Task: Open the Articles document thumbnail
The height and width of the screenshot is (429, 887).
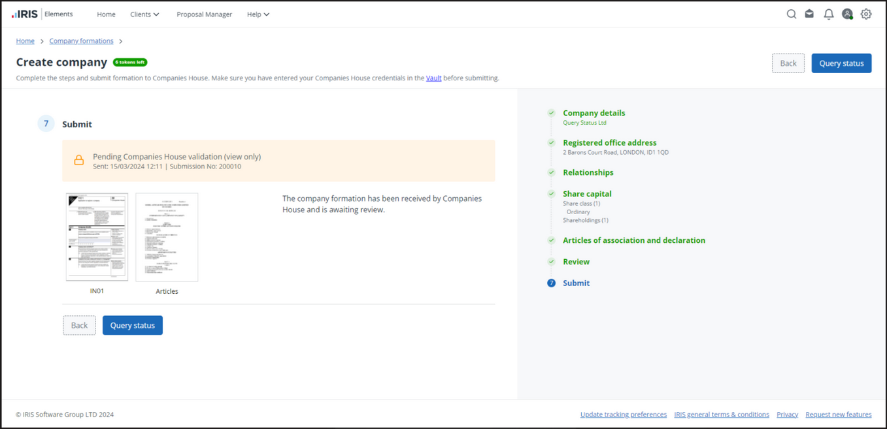Action: [x=167, y=237]
